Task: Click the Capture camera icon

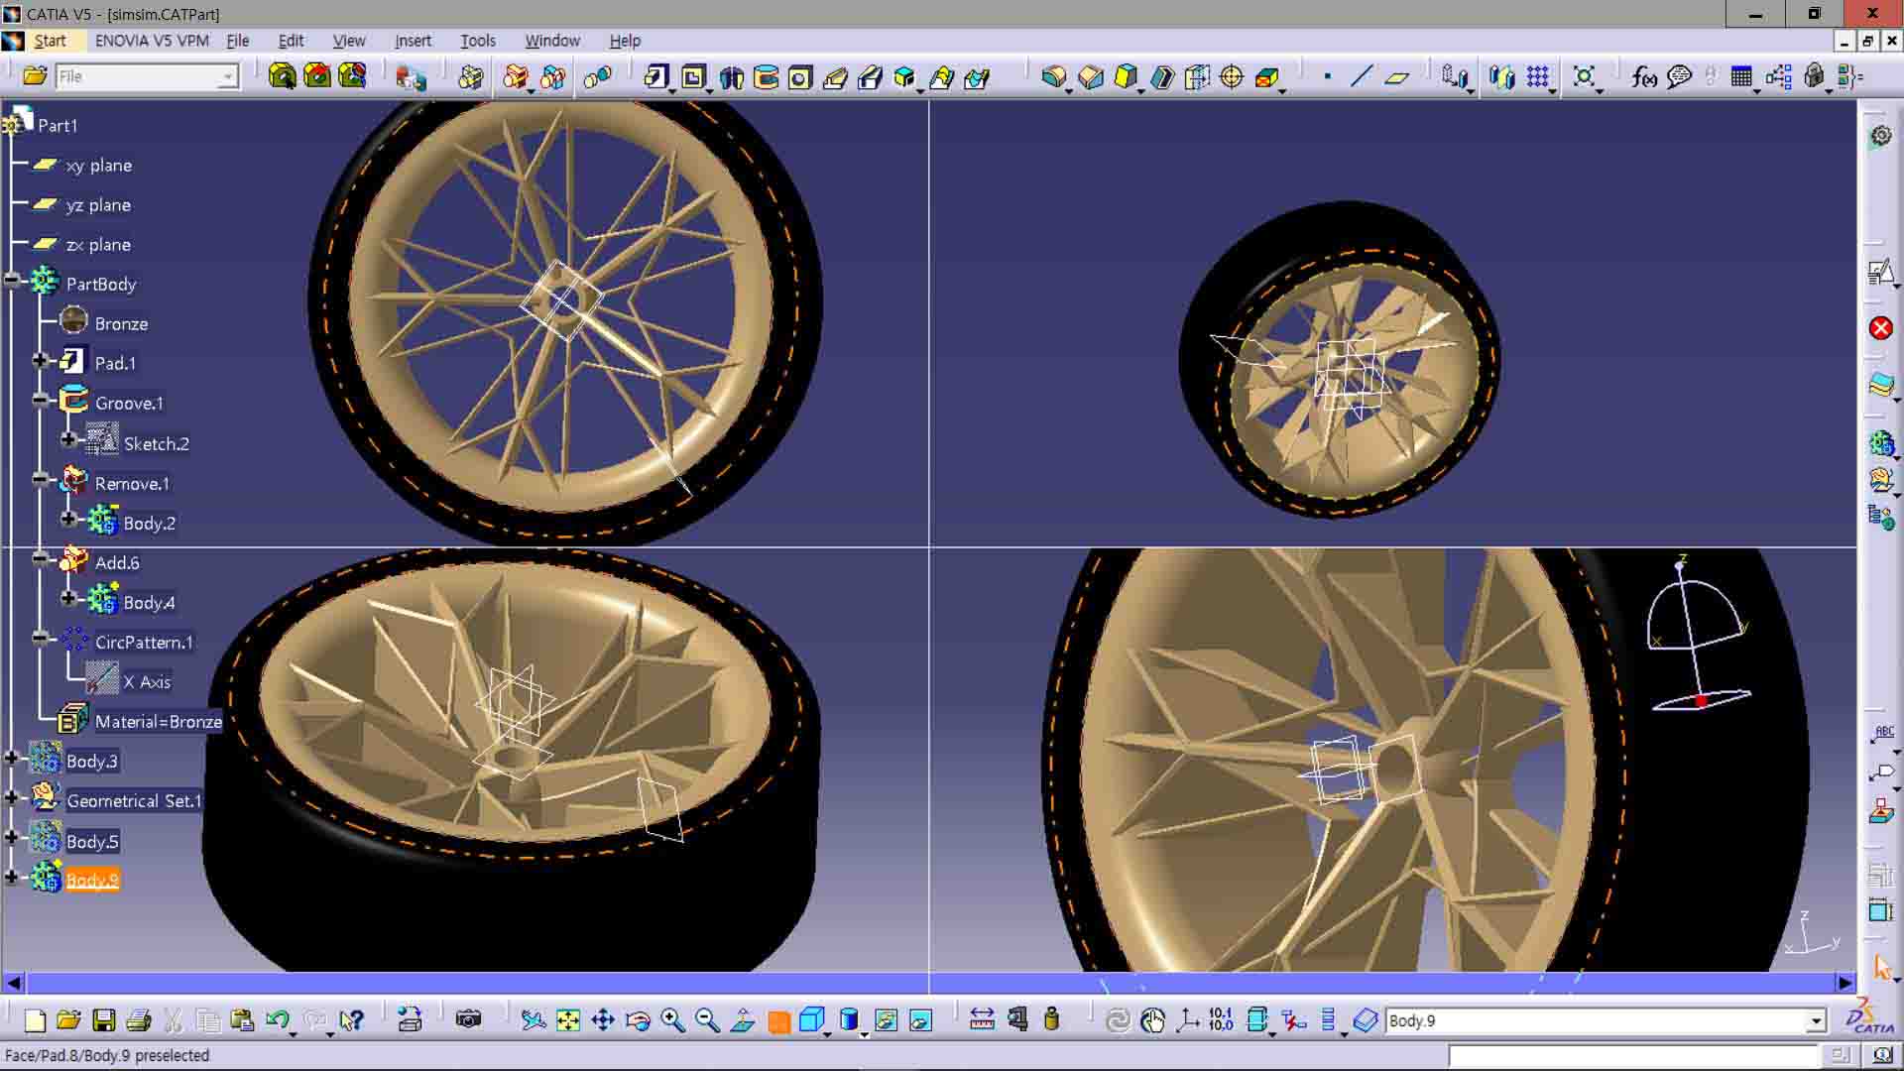Action: [x=468, y=1019]
